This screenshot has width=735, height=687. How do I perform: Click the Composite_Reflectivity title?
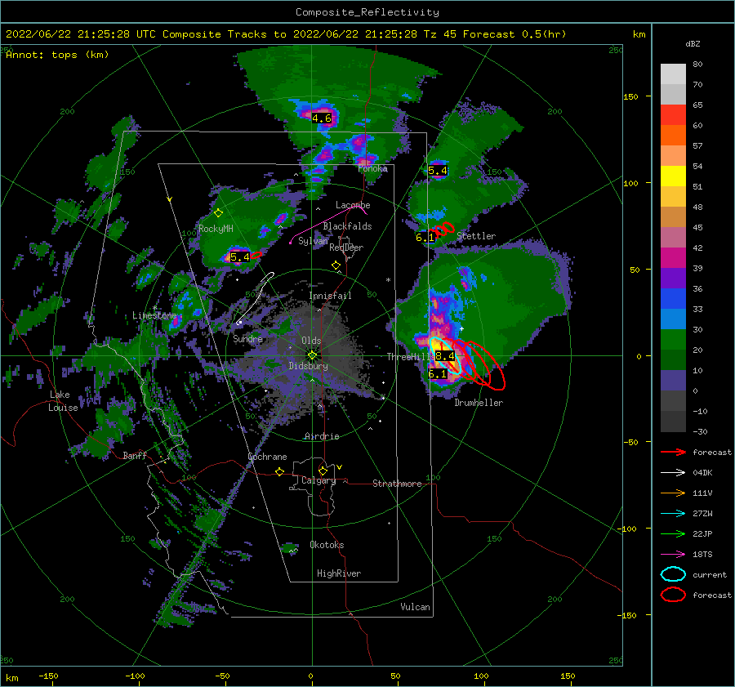click(x=367, y=12)
